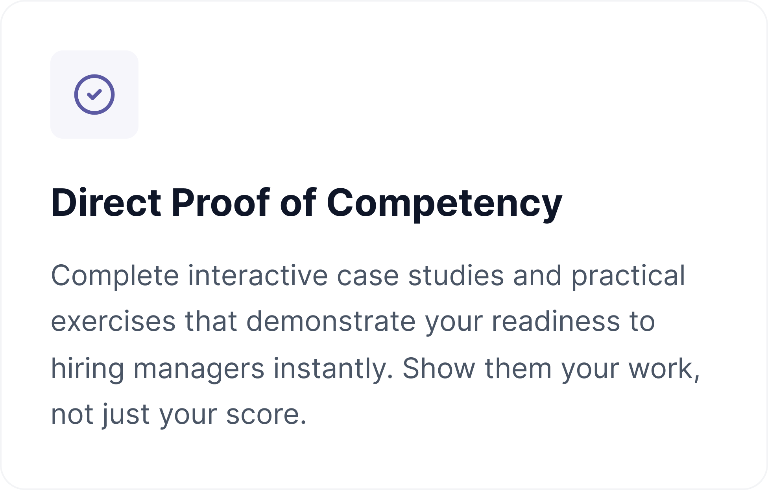Click the word 'Competency' in the heading

coord(445,205)
